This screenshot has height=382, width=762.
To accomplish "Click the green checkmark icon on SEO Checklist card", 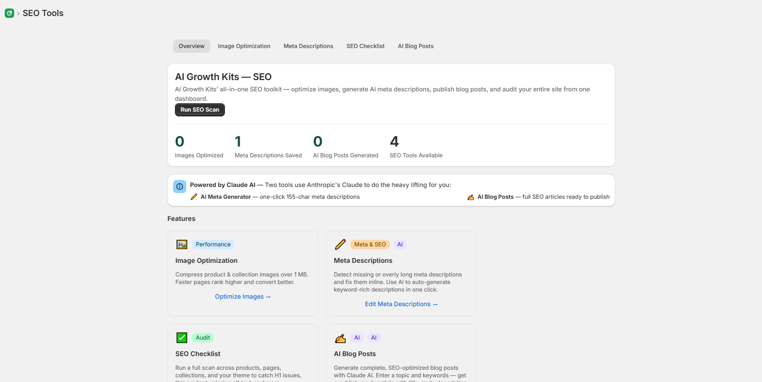I will point(182,338).
